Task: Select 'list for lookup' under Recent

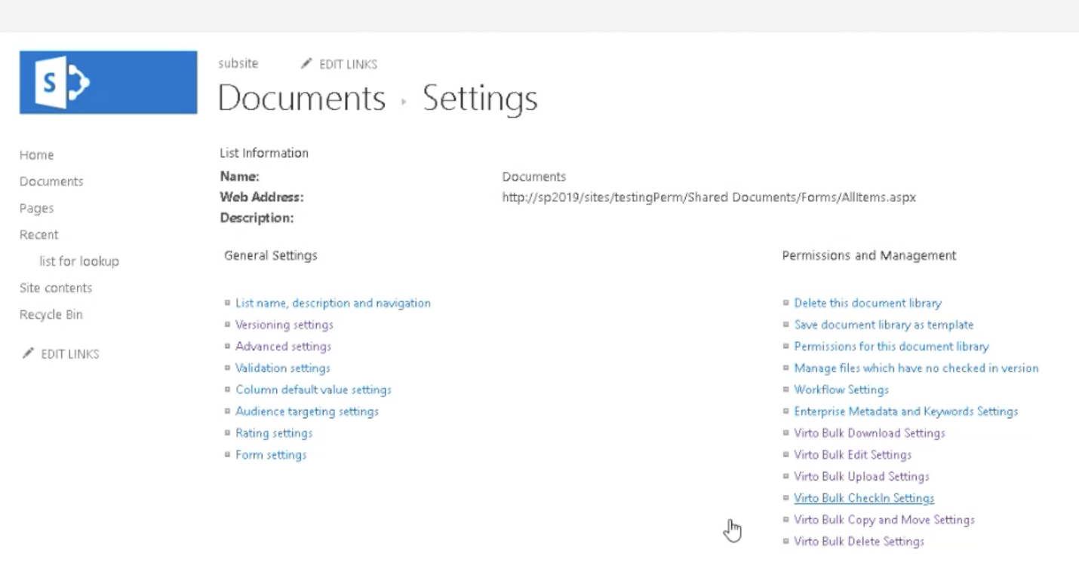Action: (78, 261)
